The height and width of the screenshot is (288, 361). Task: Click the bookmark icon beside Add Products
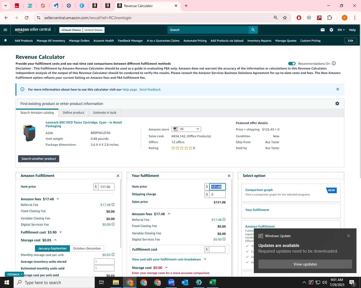point(5,40)
